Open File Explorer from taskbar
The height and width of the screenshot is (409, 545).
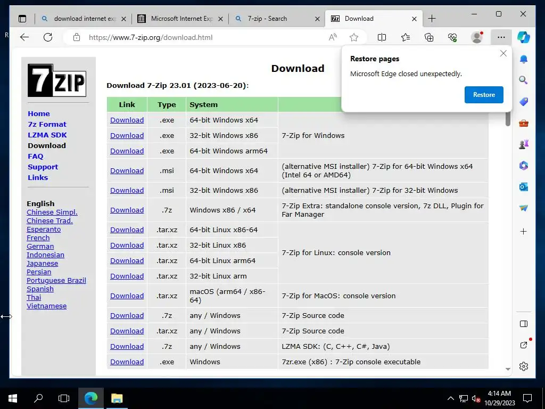click(x=117, y=398)
